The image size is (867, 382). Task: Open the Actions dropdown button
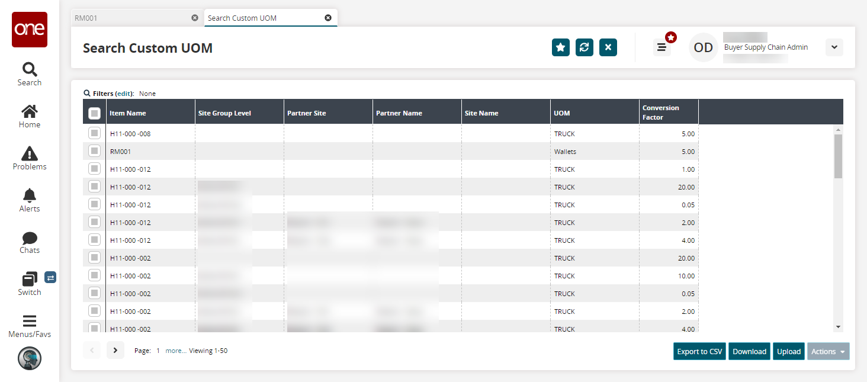[828, 351]
